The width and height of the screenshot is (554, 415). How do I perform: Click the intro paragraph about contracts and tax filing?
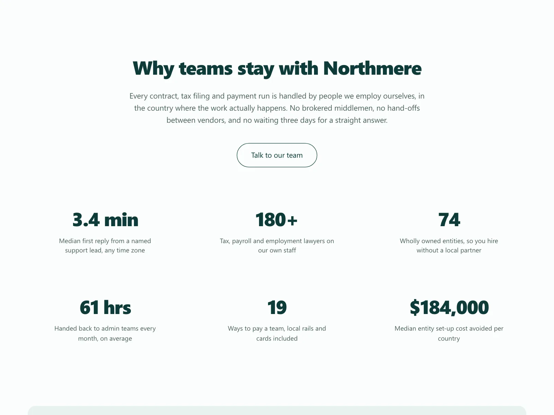(x=277, y=108)
